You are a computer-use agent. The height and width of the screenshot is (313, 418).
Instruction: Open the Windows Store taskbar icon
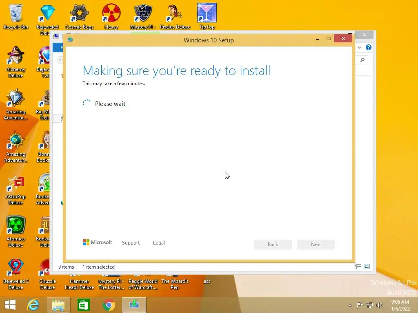tap(83, 305)
